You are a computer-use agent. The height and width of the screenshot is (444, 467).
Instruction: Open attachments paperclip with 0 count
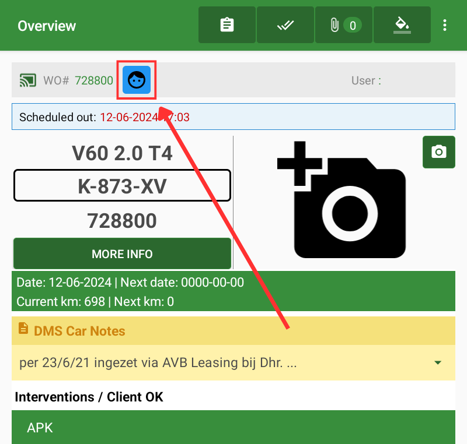pyautogui.click(x=344, y=25)
